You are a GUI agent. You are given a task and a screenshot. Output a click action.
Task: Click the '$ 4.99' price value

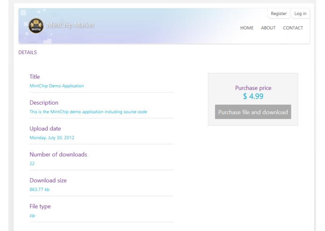point(253,96)
